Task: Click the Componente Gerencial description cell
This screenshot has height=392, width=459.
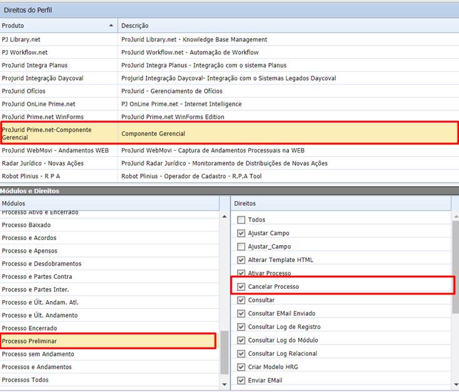Action: 288,134
